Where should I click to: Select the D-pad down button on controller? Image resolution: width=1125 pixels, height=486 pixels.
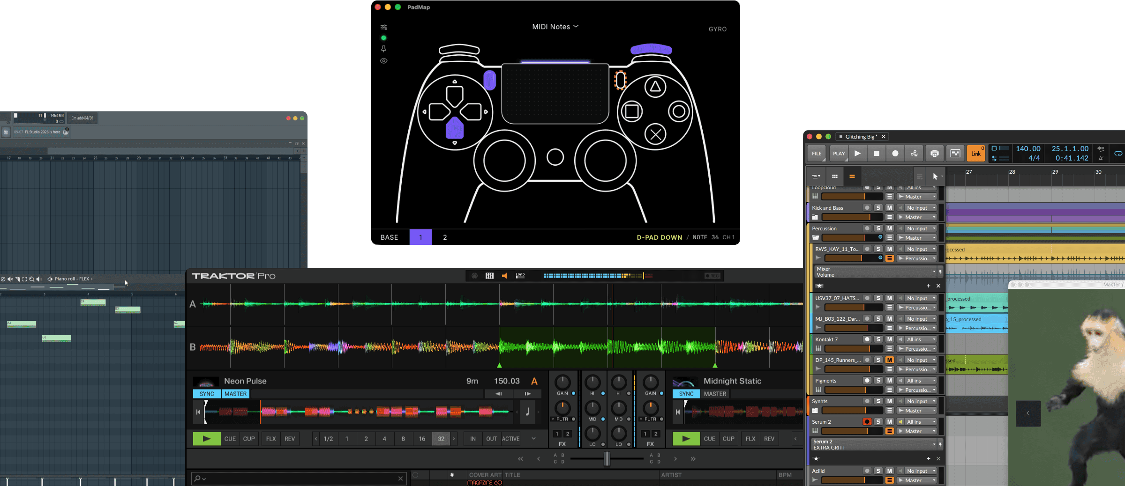[454, 128]
